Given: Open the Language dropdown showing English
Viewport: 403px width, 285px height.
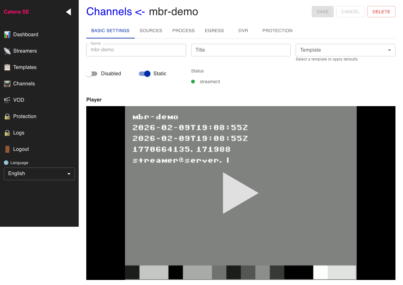Looking at the screenshot, I should tap(39, 174).
